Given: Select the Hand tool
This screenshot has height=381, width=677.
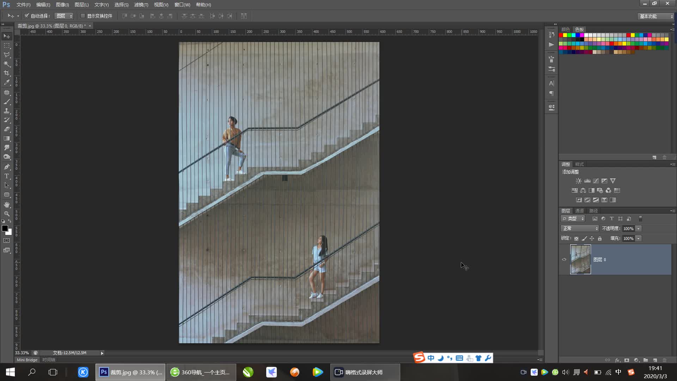Looking at the screenshot, I should [7, 205].
